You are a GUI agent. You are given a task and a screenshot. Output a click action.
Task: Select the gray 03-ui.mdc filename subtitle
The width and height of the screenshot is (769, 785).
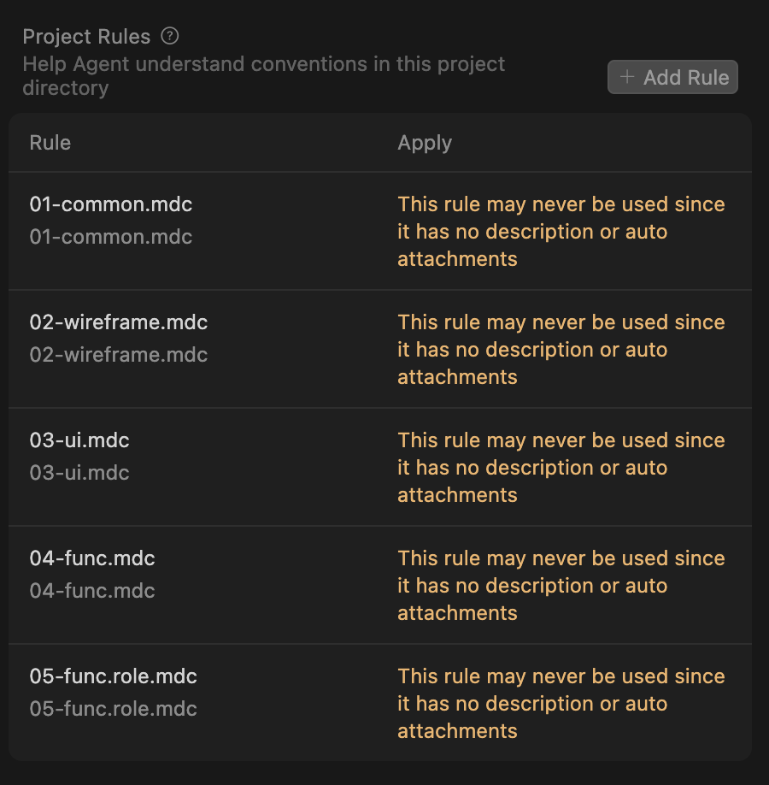pyautogui.click(x=79, y=473)
